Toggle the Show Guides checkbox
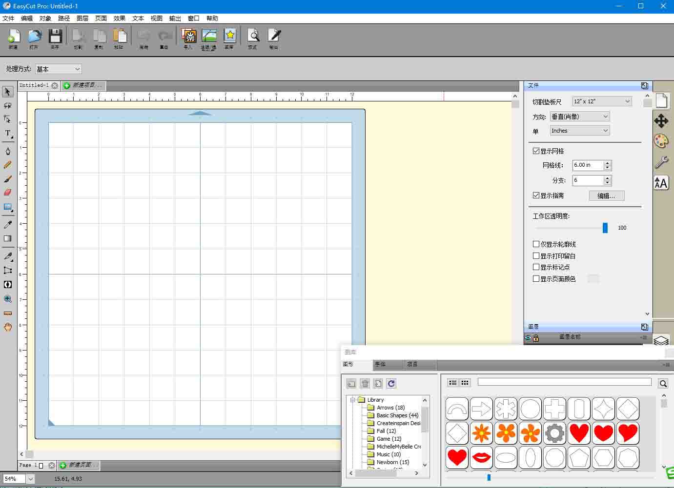Image resolution: width=674 pixels, height=488 pixels. [536, 195]
